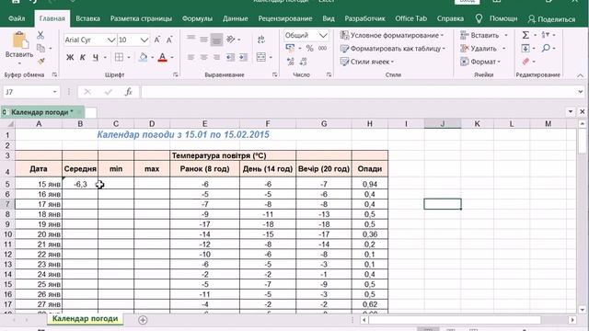Toggle bottom vertical alignment
The height and width of the screenshot is (331, 589).
(216, 40)
